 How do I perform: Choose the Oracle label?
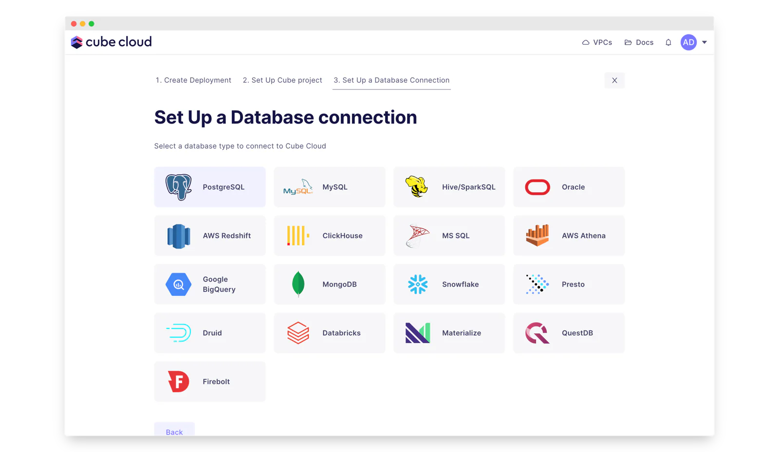(x=574, y=187)
